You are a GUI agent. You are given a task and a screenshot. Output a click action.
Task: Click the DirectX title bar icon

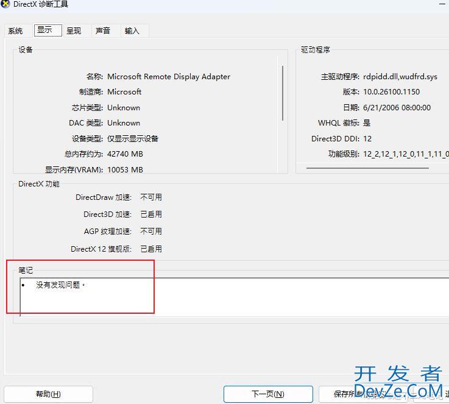coord(5,4)
